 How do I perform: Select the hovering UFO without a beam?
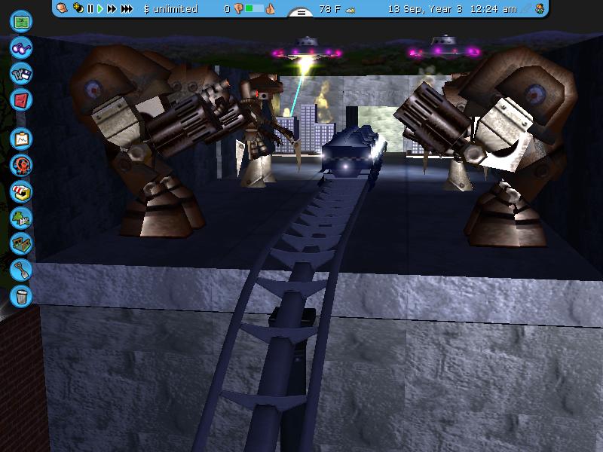[444, 47]
